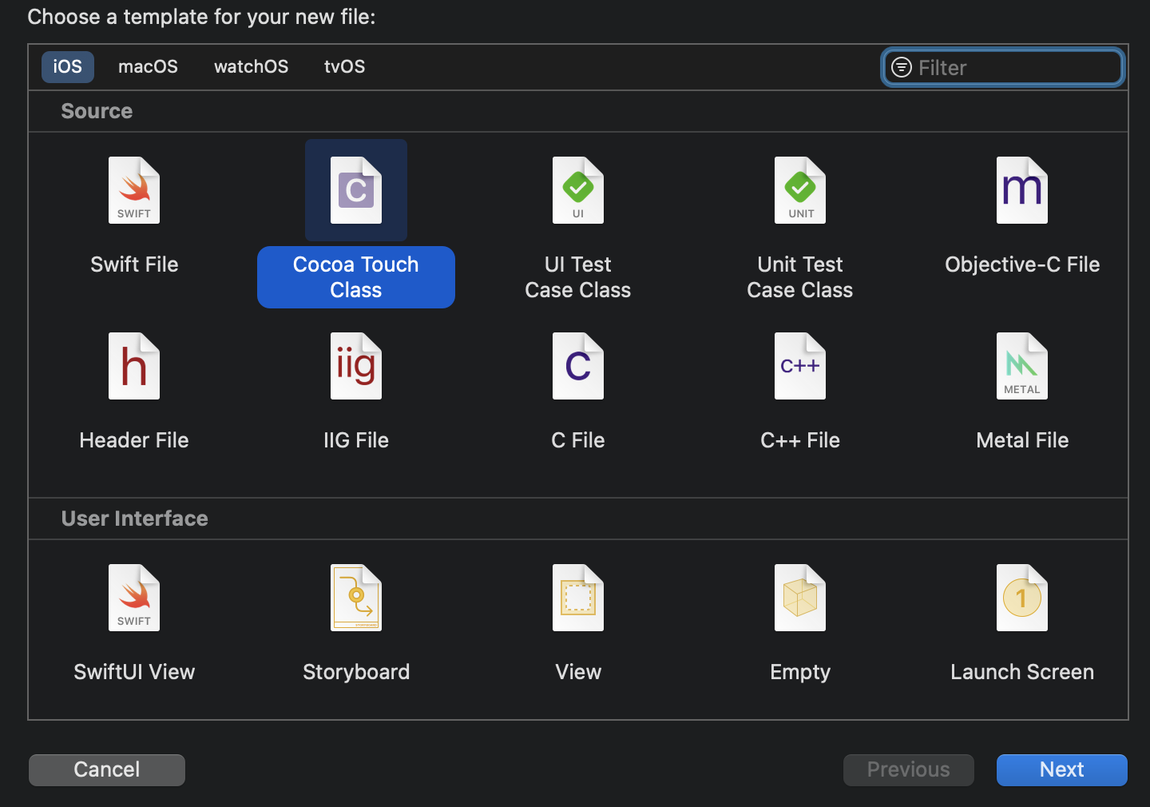The width and height of the screenshot is (1150, 807).
Task: Click the "Cocoa Touch Class" label
Action: (356, 277)
